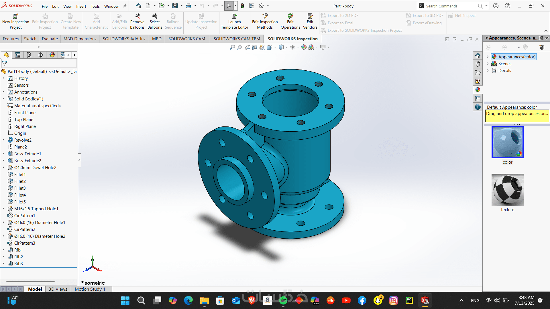Viewport: 550px width, 309px height.
Task: Switch to the Evaluate tab
Action: click(50, 39)
